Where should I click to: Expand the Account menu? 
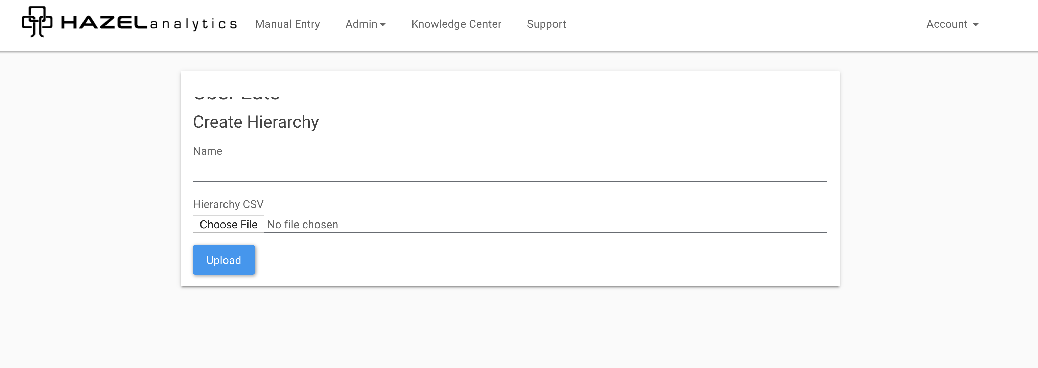[946, 24]
